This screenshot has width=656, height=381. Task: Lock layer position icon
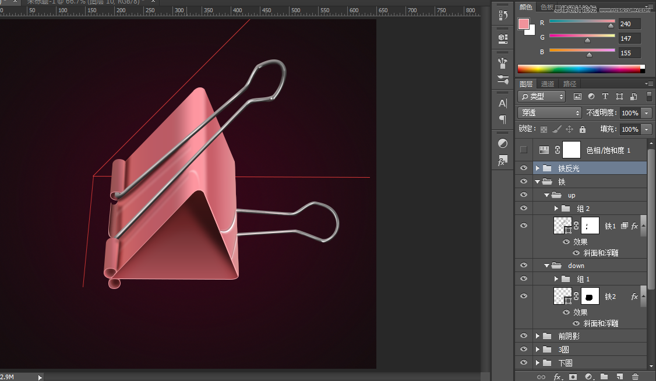point(569,129)
